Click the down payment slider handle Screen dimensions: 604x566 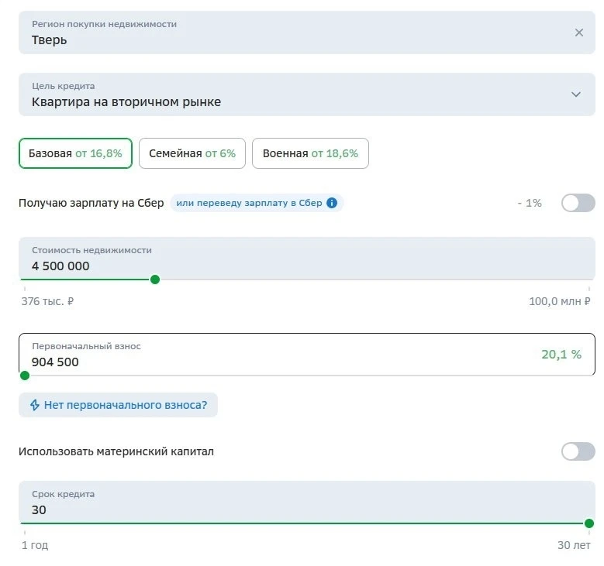[25, 376]
